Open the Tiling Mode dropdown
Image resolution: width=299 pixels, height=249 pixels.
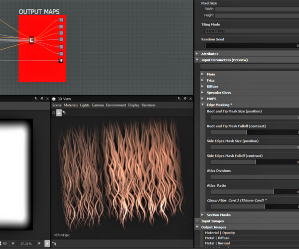(252, 31)
